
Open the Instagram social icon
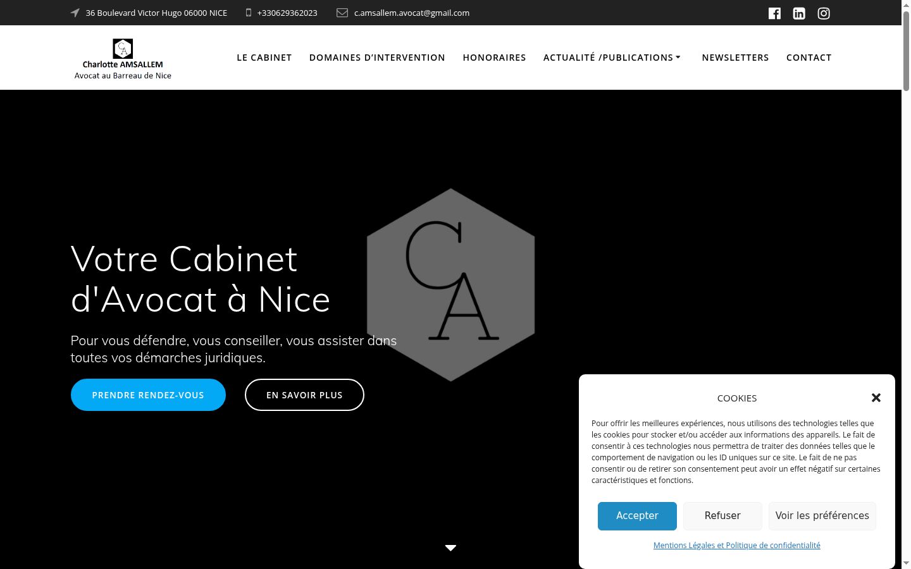coord(824,13)
